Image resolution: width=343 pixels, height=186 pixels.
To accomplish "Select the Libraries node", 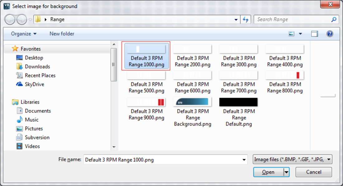I will click(30, 102).
